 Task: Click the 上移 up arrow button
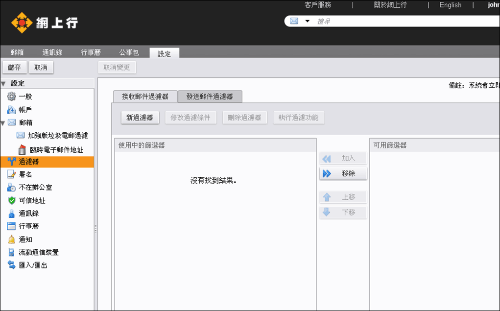coord(343,197)
